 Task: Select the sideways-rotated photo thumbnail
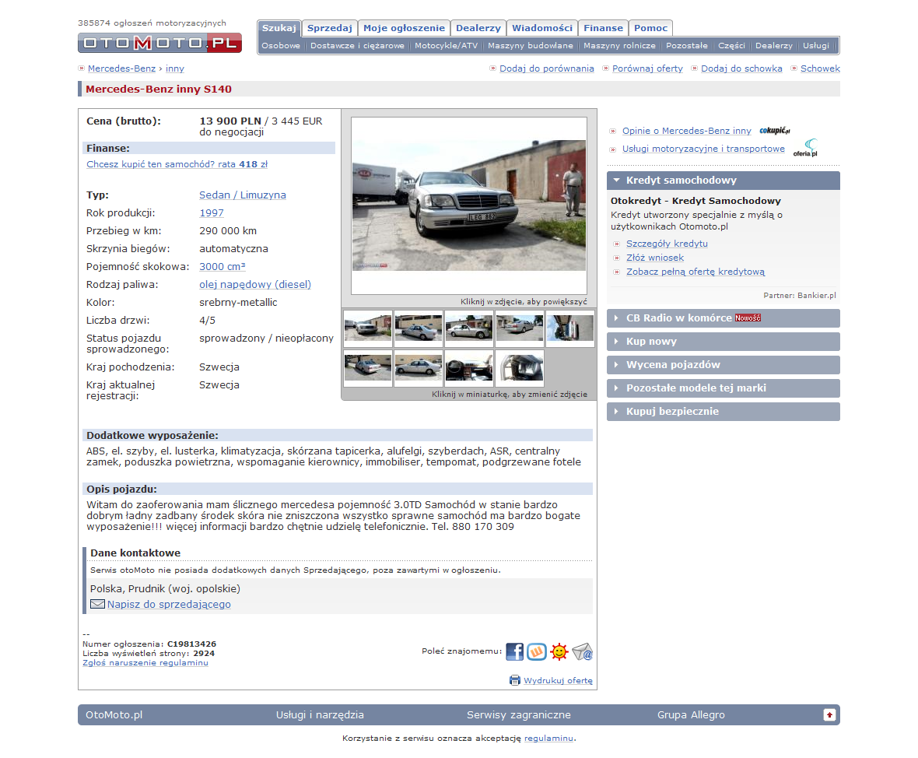coord(569,328)
